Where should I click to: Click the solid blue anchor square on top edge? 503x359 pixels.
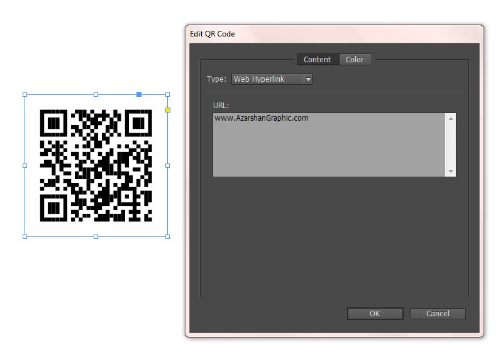pyautogui.click(x=139, y=94)
